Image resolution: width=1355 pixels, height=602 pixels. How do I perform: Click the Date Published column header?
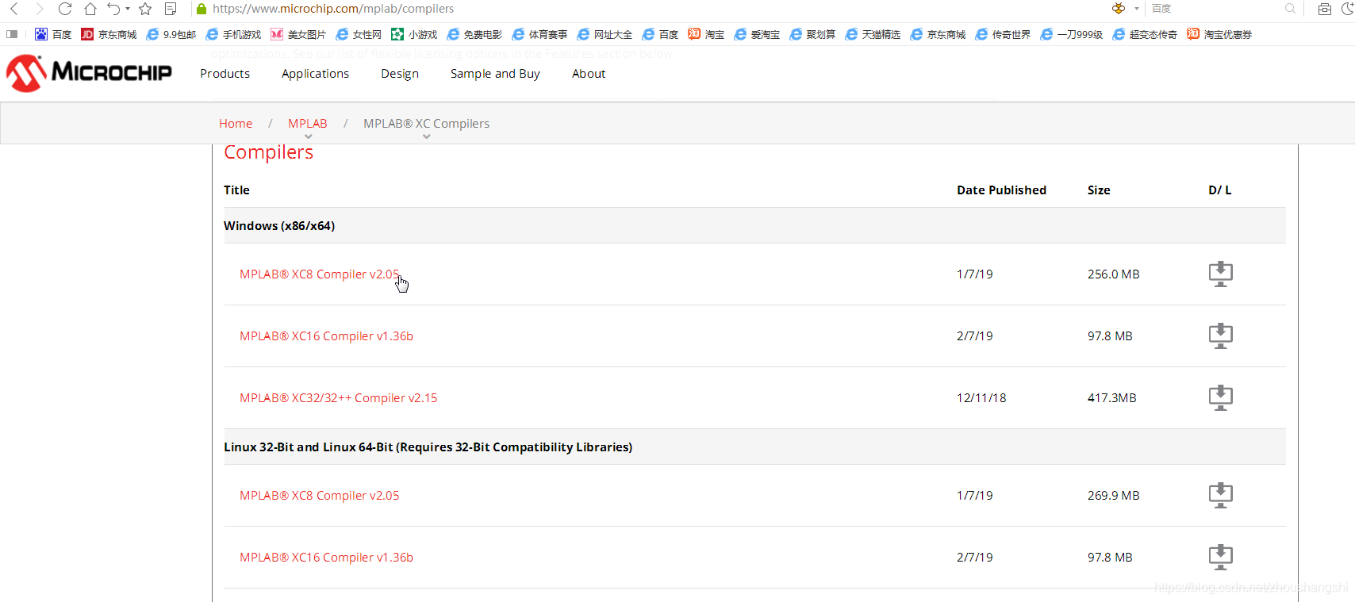pyautogui.click(x=1001, y=190)
